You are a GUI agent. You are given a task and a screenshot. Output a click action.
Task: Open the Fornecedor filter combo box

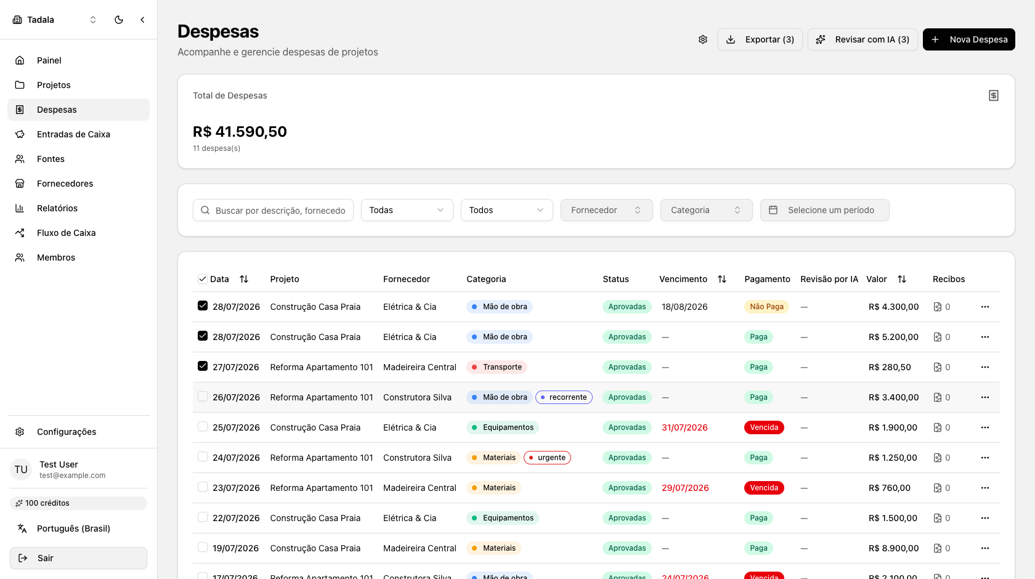[607, 210]
